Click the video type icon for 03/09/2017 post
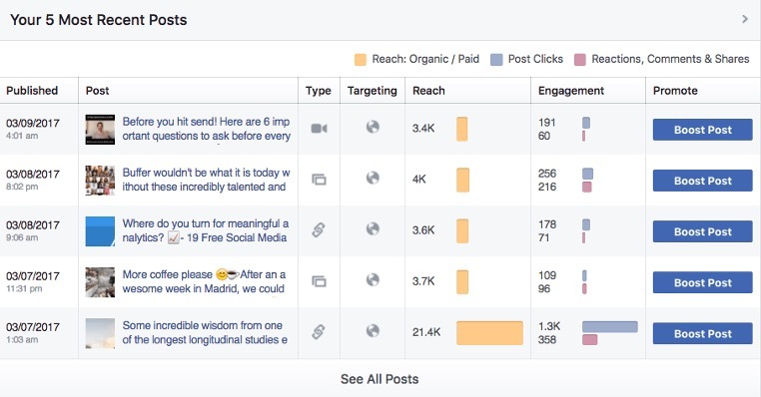 click(x=319, y=129)
